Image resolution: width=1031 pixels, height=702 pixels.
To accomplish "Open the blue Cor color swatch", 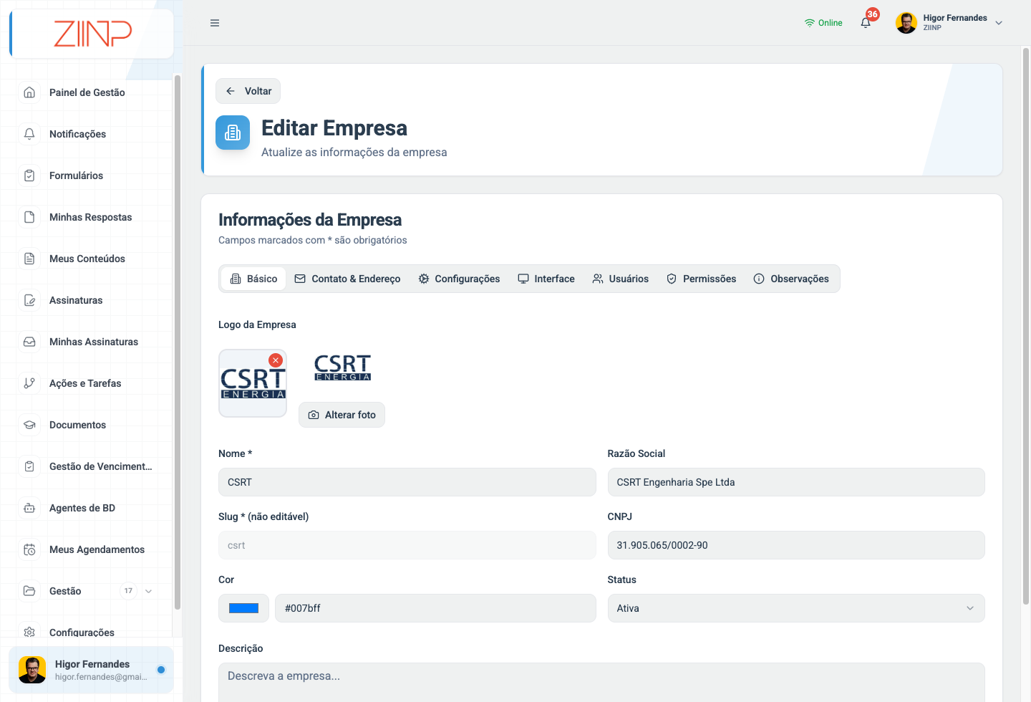I will 243,608.
